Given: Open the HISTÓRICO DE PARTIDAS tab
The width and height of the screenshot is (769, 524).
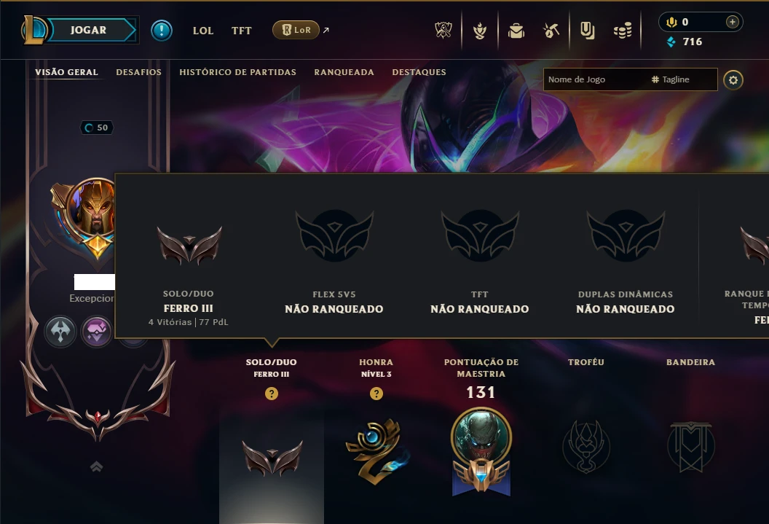Looking at the screenshot, I should 238,72.
